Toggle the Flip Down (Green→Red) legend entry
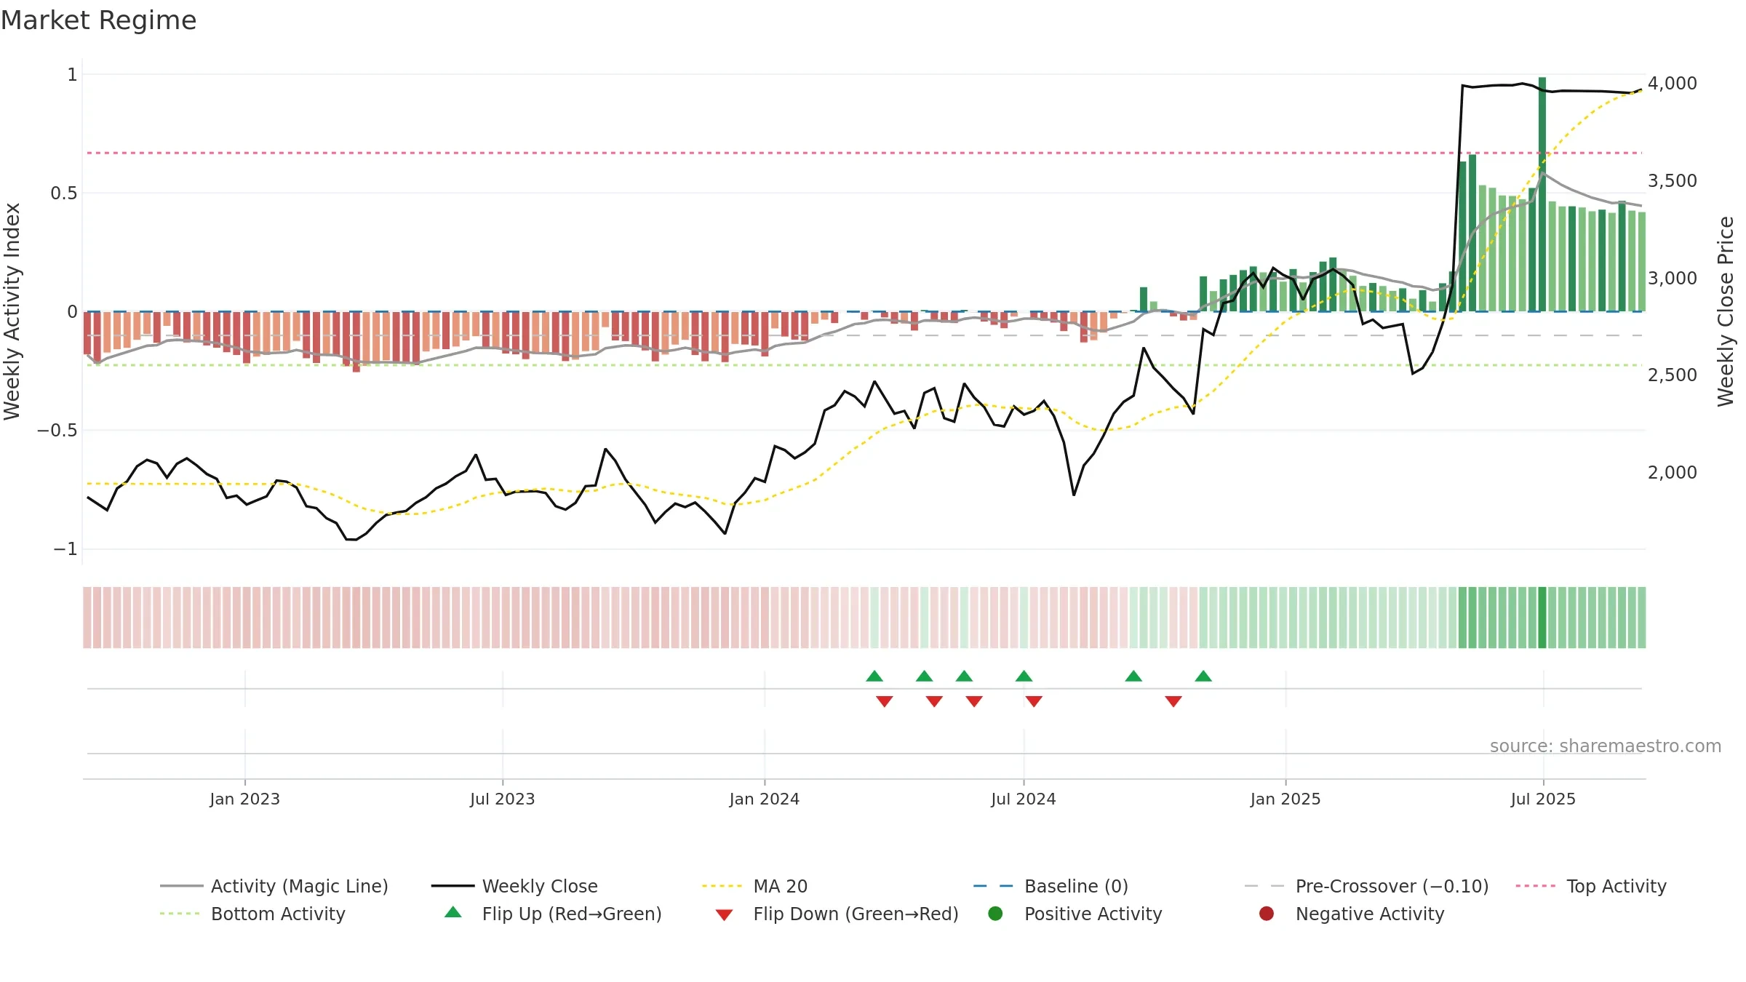Screen dimensions: 1746x982 (x=837, y=914)
